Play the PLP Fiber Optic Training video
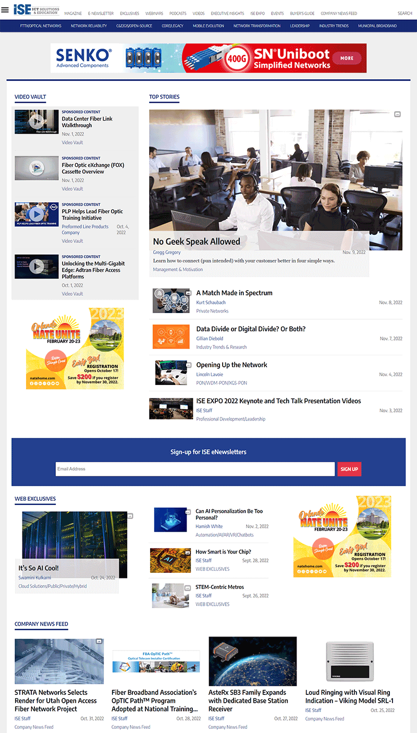 point(36,214)
